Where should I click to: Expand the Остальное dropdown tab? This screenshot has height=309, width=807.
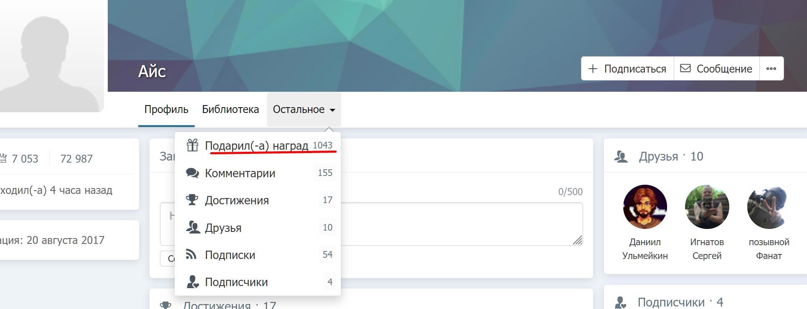point(304,109)
